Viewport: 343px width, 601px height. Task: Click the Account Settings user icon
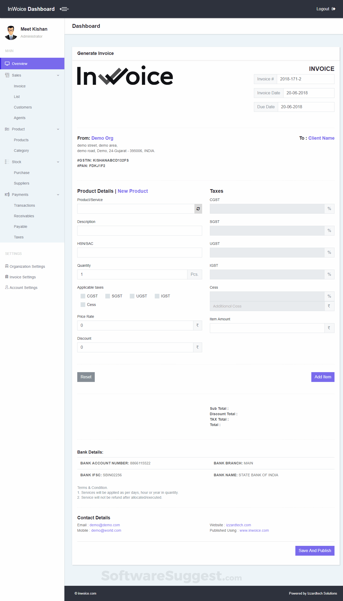click(7, 287)
